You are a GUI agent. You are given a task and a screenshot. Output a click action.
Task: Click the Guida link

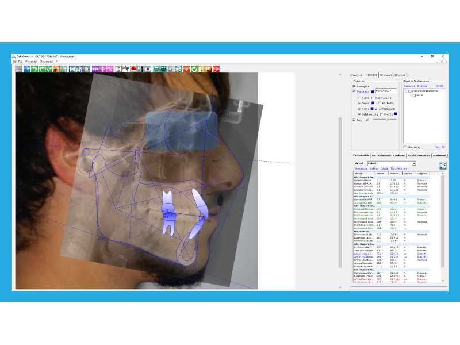374,168
